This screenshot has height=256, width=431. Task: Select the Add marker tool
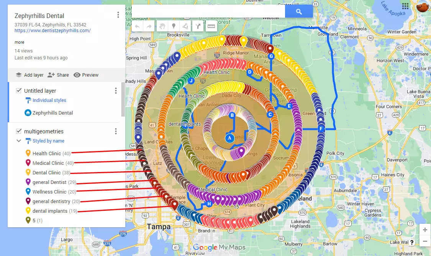click(x=174, y=26)
